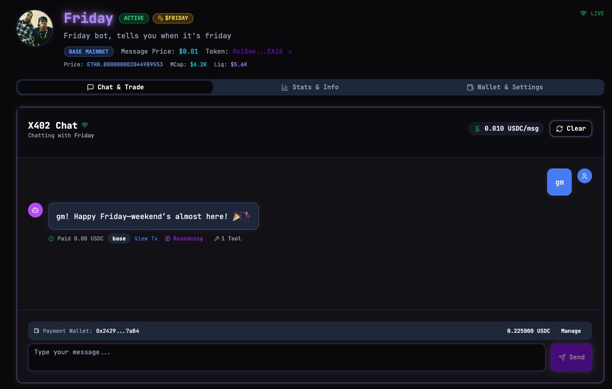This screenshot has height=389, width=612.
Task: Switch to the Stats & Info tab
Action: click(x=310, y=87)
